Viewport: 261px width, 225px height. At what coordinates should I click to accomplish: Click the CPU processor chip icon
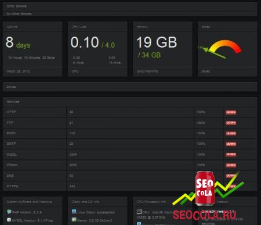pos(139,212)
